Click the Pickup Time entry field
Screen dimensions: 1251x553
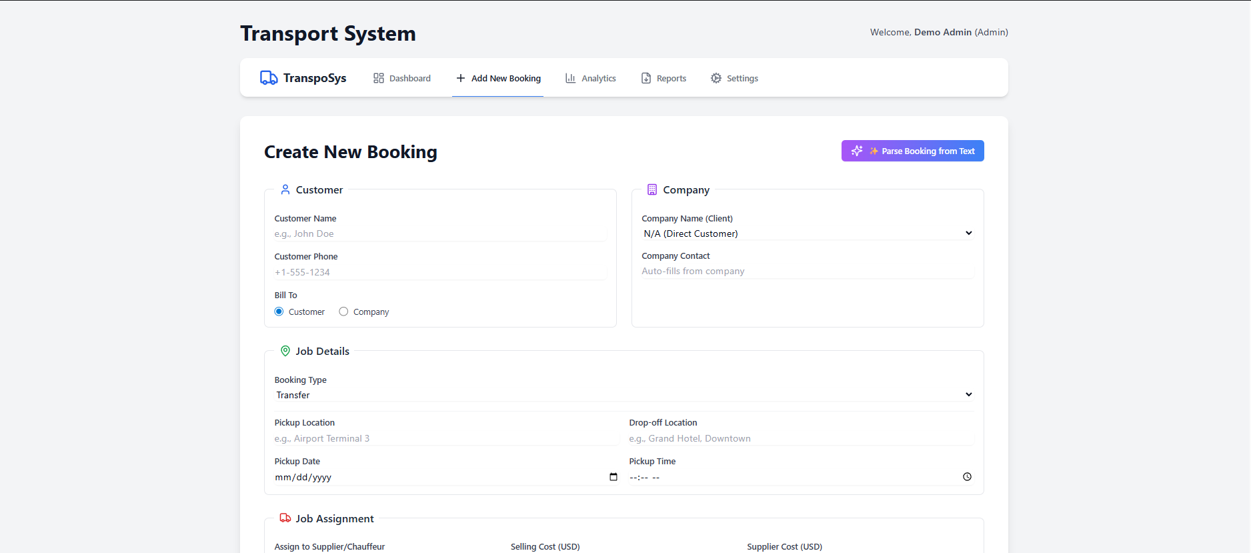(x=802, y=477)
